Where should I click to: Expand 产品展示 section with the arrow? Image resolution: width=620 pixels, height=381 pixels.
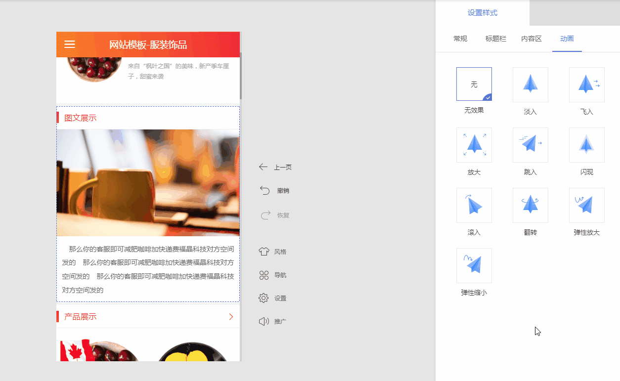click(x=231, y=317)
